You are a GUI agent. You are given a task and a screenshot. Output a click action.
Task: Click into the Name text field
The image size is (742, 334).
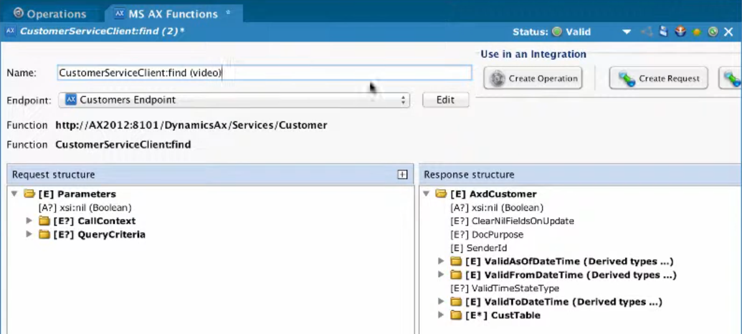click(x=265, y=74)
